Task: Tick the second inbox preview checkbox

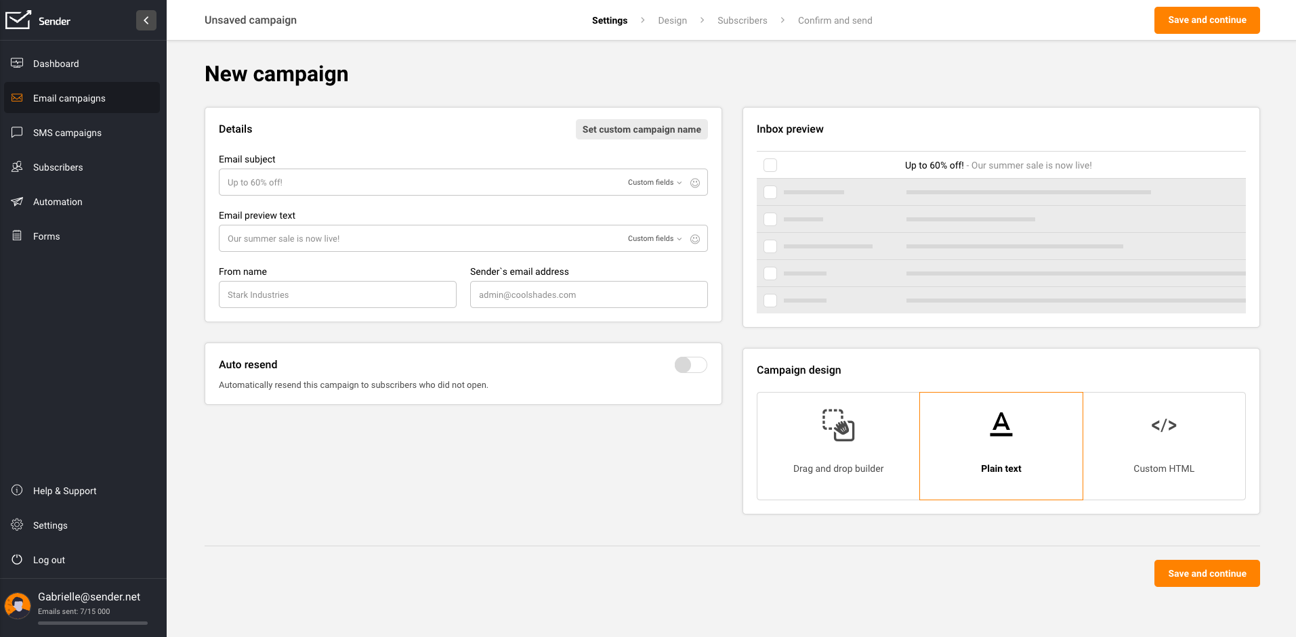Action: tap(770, 192)
